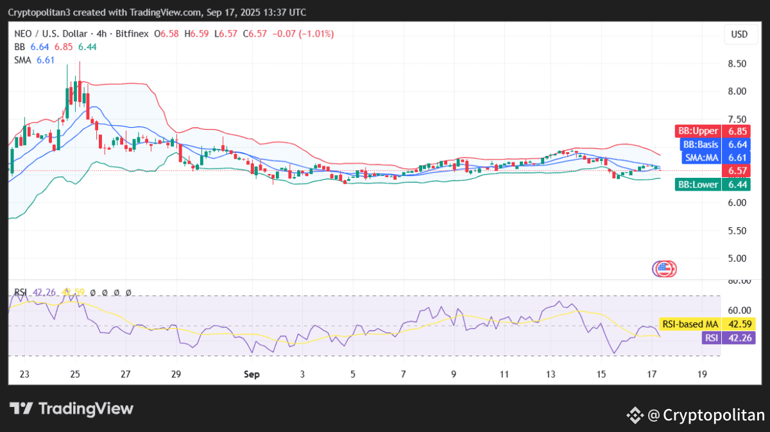
Task: Open the USD currency selector
Action: click(739, 35)
